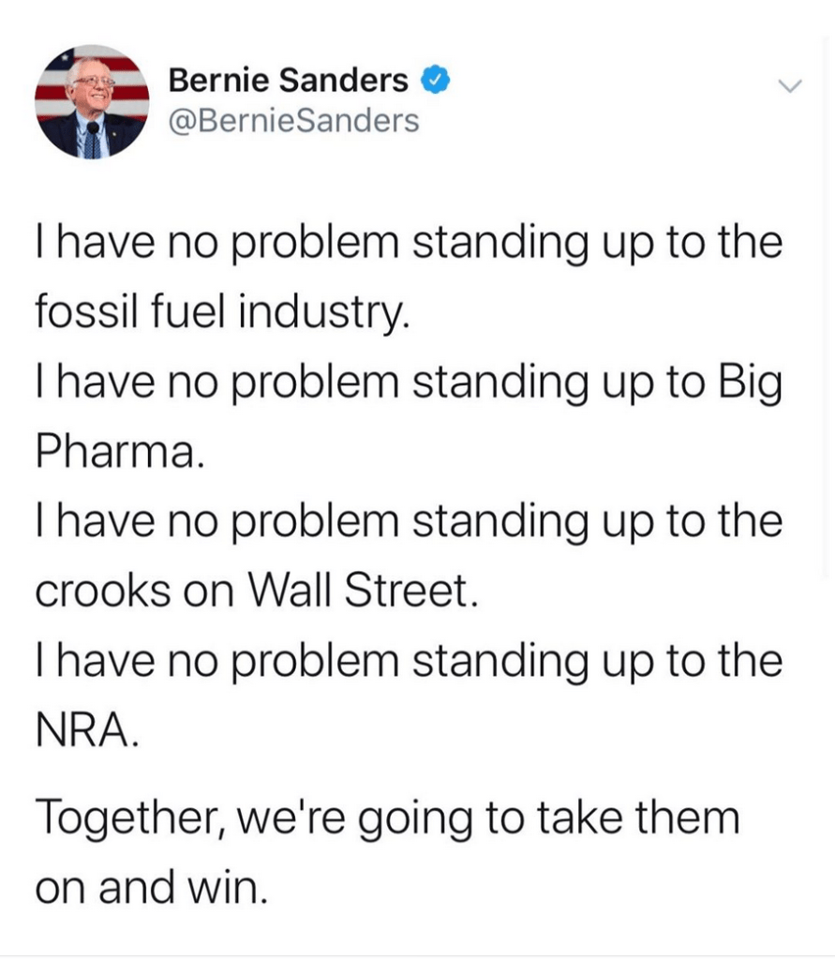The width and height of the screenshot is (835, 960).
Task: Click the final line "on and win."
Action: click(151, 886)
